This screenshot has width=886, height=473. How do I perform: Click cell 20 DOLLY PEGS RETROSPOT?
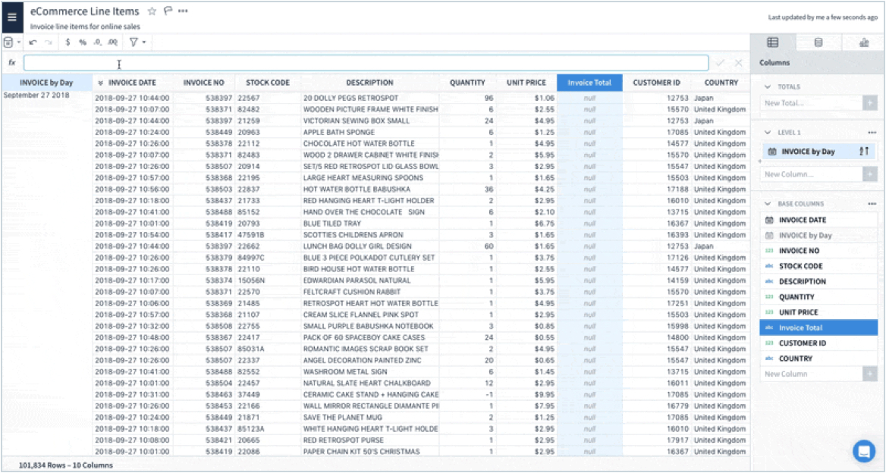coord(370,99)
